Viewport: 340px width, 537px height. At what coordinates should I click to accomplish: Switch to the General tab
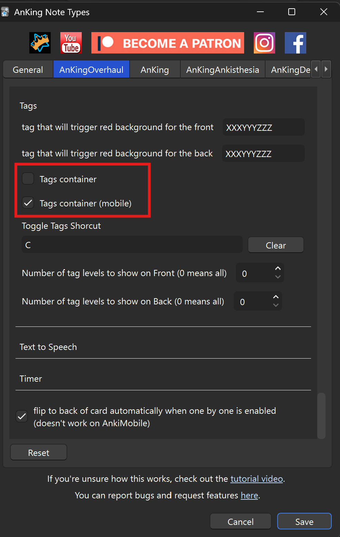tap(28, 70)
